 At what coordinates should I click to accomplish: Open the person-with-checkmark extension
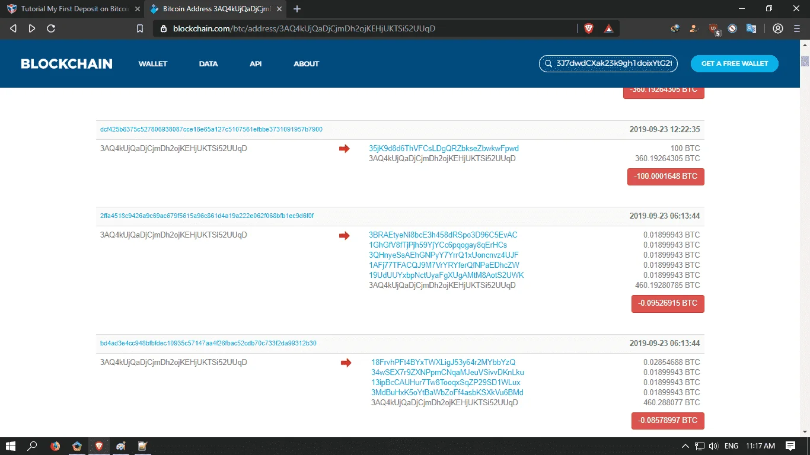point(693,28)
